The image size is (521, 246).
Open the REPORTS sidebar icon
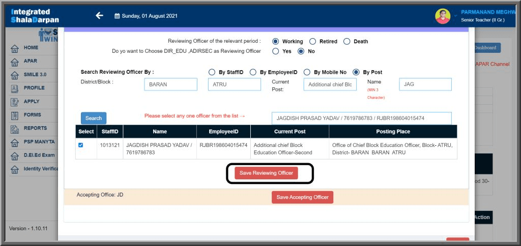pos(15,129)
